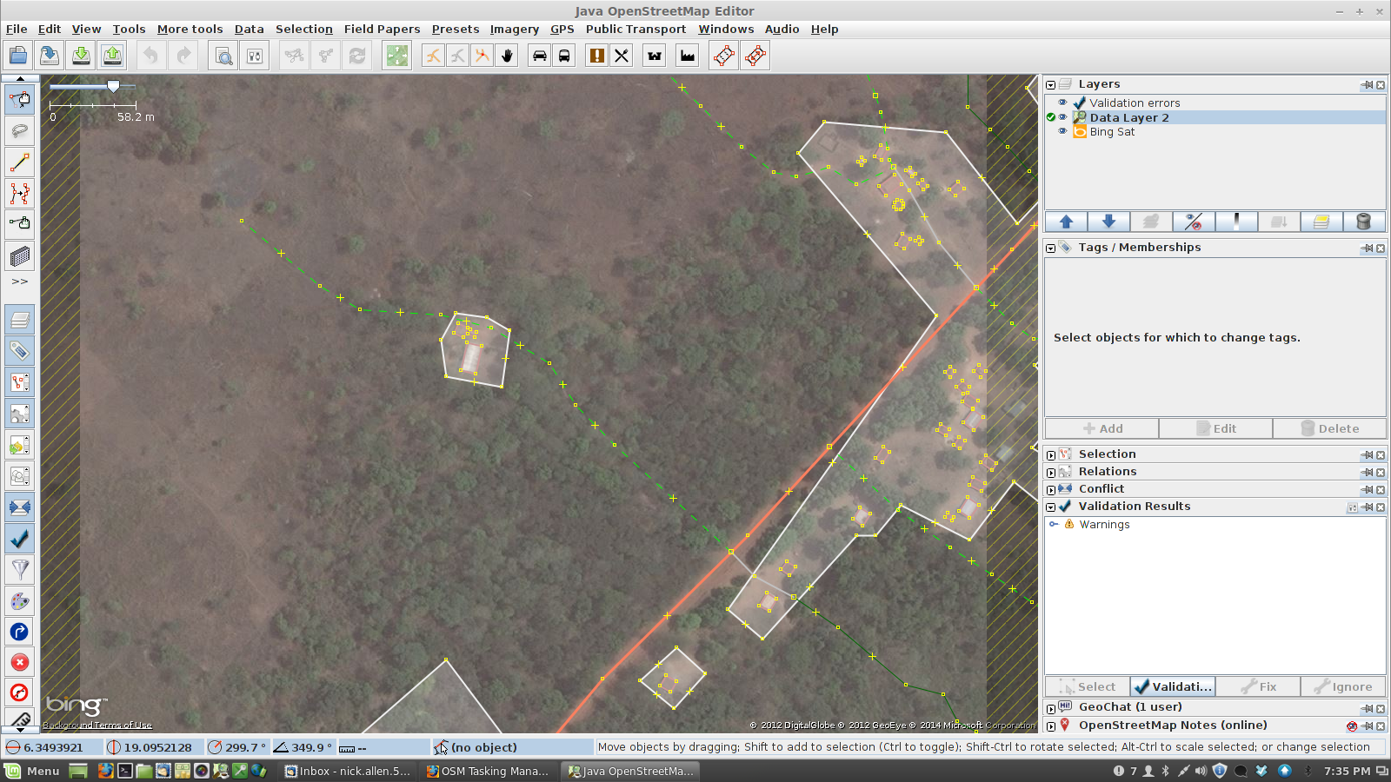The width and height of the screenshot is (1391, 782).
Task: Expand the GeoChat panel
Action: [1051, 708]
